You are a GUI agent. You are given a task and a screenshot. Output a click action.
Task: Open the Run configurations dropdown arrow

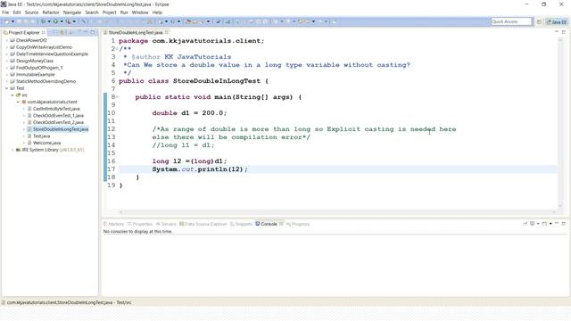62,21
